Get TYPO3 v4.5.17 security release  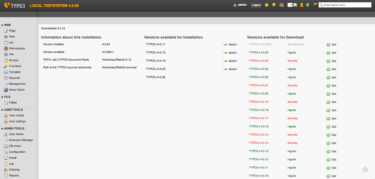point(331,119)
